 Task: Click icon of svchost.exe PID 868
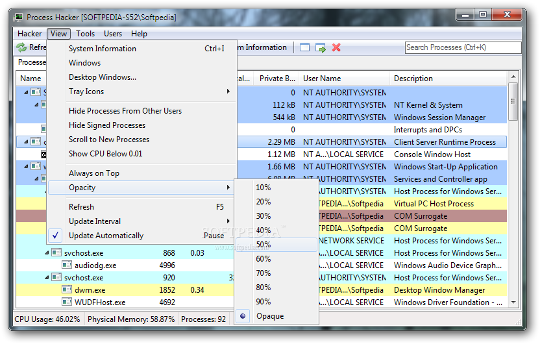coord(56,252)
